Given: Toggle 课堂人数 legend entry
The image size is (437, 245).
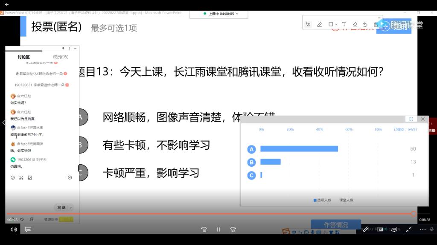Looking at the screenshot, I should pos(346,200).
